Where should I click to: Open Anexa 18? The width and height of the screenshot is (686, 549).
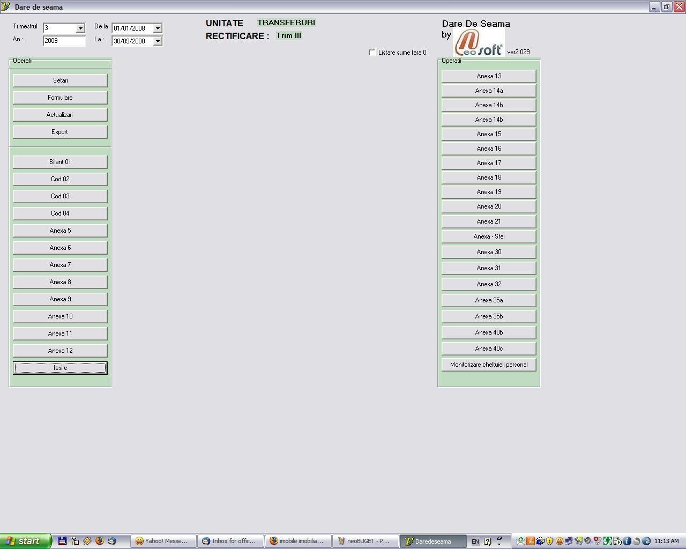489,177
